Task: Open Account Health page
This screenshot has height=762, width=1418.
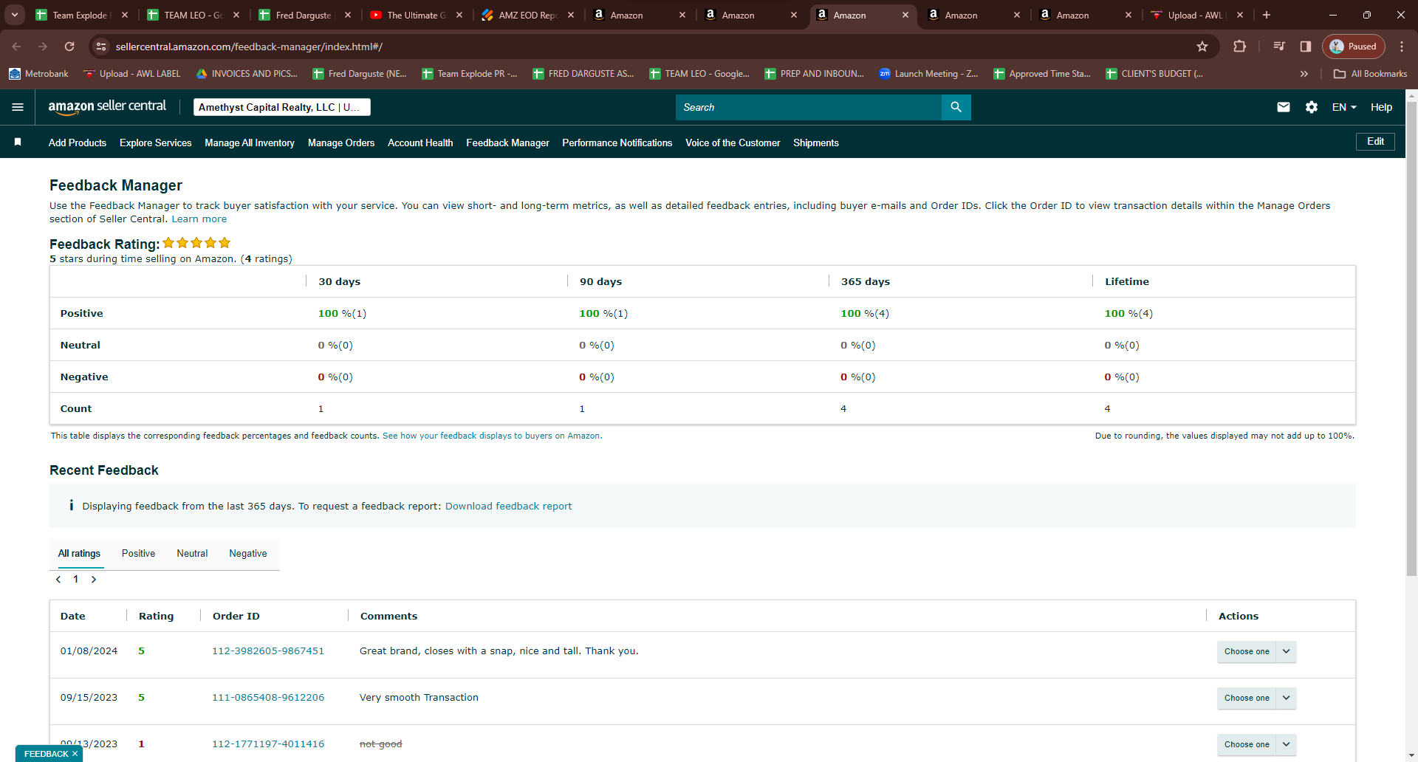Action: (x=420, y=143)
